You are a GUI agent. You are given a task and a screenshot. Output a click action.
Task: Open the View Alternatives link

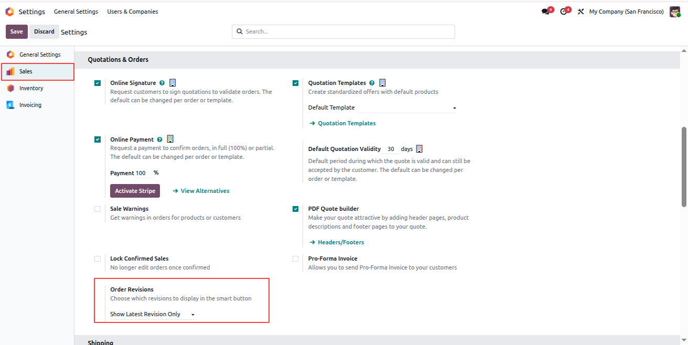(205, 191)
